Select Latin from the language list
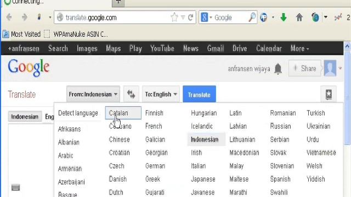 pyautogui.click(x=235, y=113)
